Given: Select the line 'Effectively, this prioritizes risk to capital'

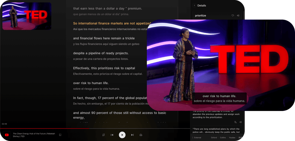Looking at the screenshot, I should [x=104, y=68].
